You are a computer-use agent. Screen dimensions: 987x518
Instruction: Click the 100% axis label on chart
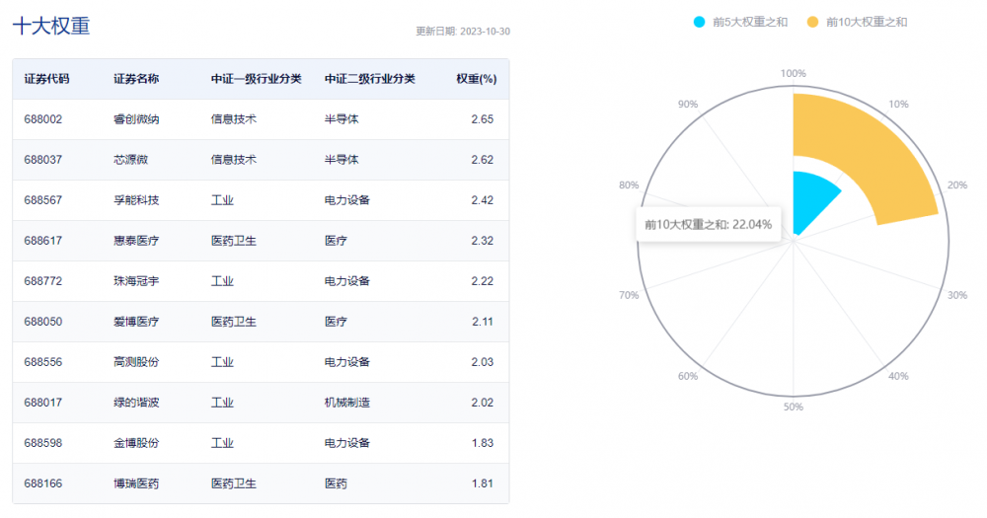click(x=794, y=73)
